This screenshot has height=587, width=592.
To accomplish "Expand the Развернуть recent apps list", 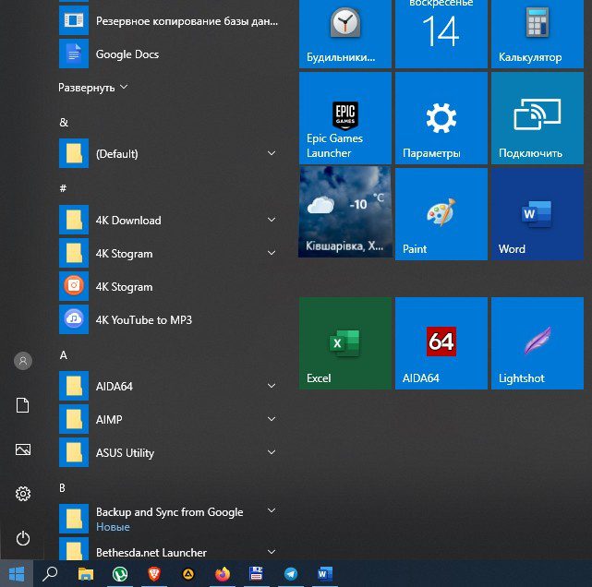I will pyautogui.click(x=93, y=88).
